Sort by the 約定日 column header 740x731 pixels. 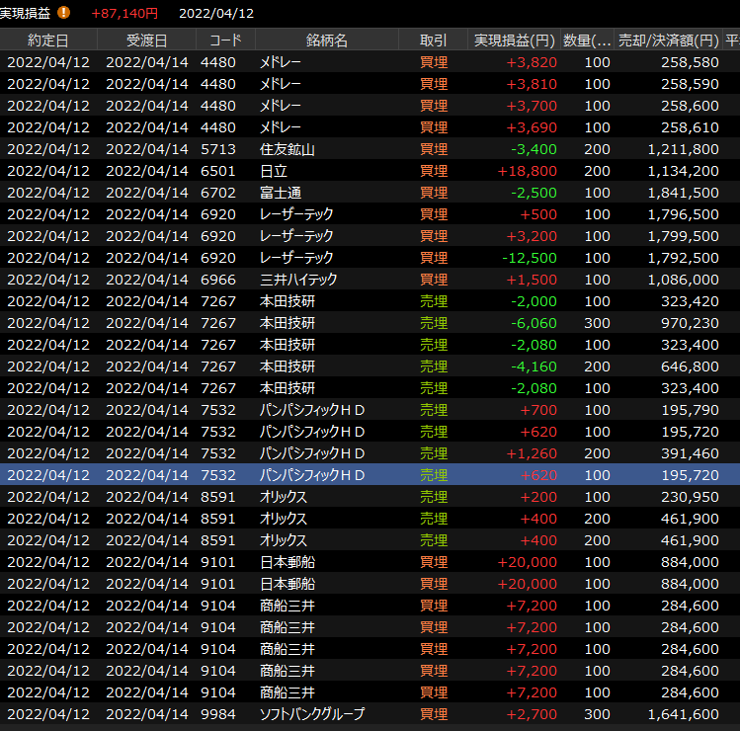pyautogui.click(x=48, y=41)
